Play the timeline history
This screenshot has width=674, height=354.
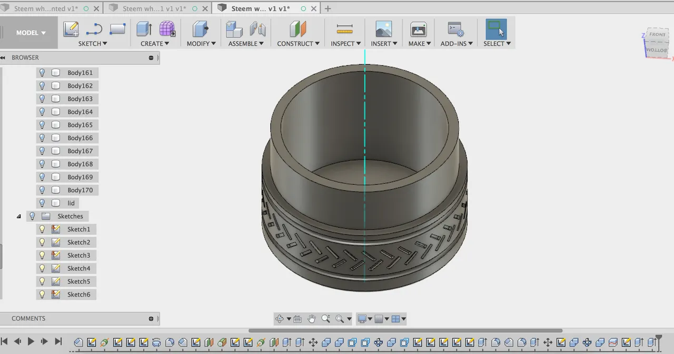pyautogui.click(x=31, y=341)
